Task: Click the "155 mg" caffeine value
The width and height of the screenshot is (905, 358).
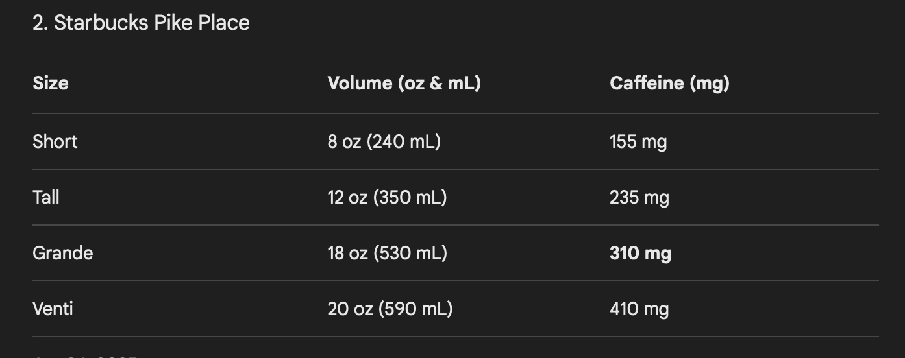Action: coord(638,141)
